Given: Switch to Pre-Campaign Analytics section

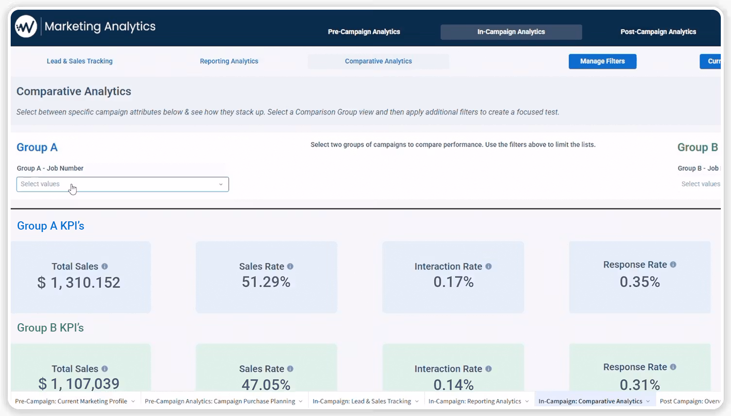Looking at the screenshot, I should (364, 32).
